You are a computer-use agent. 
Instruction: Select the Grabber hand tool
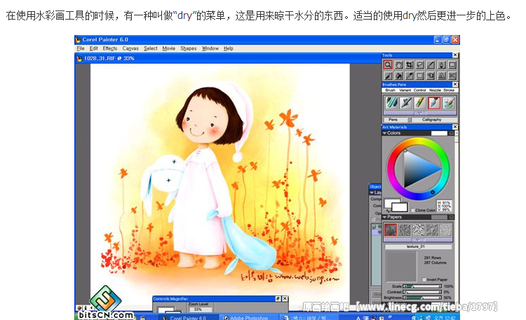398,65
